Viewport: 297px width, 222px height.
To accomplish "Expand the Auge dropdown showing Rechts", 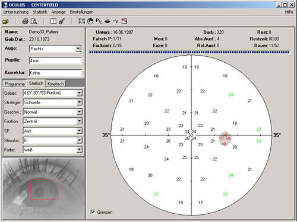I will click(78, 49).
